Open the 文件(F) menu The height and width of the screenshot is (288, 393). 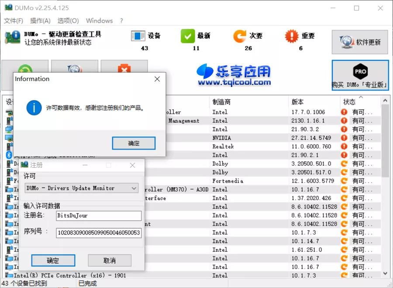14,21
